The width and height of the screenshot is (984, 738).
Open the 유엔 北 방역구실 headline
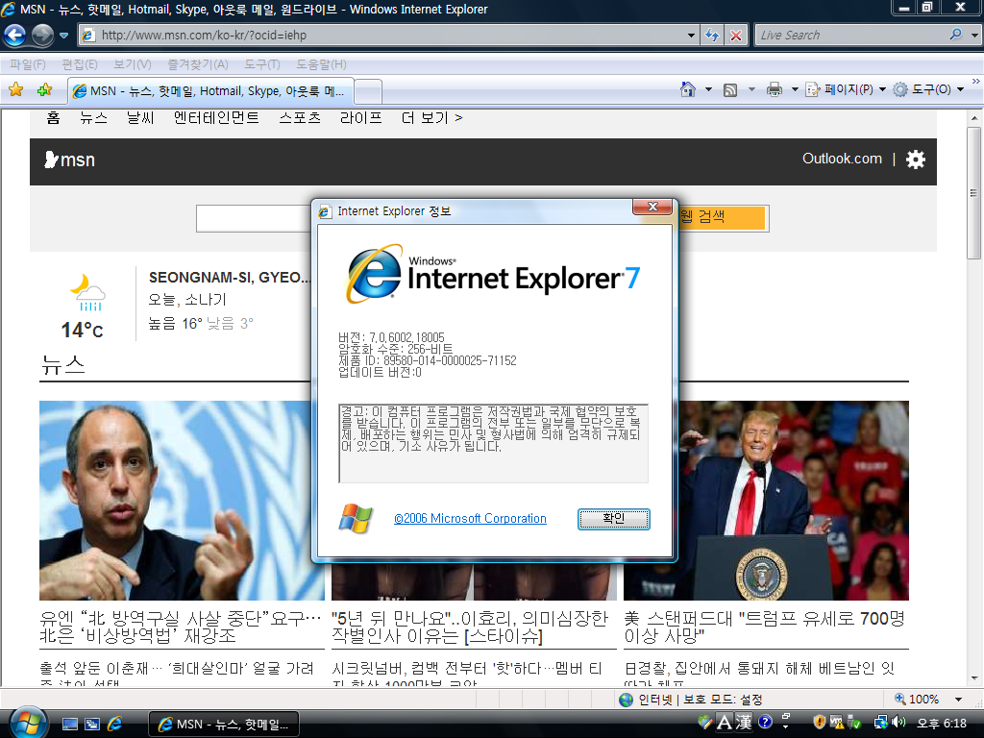(x=181, y=627)
